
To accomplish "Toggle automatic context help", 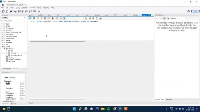I will [x=168, y=18].
